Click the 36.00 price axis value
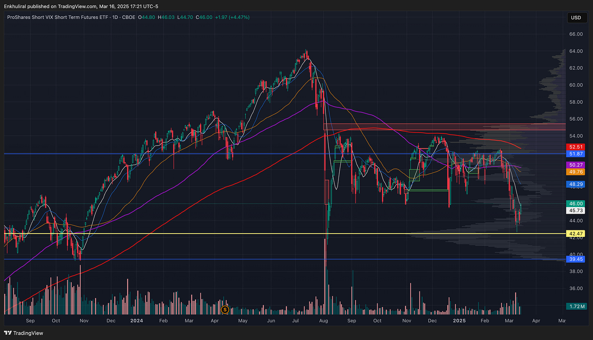This screenshot has width=593, height=340. (575, 288)
